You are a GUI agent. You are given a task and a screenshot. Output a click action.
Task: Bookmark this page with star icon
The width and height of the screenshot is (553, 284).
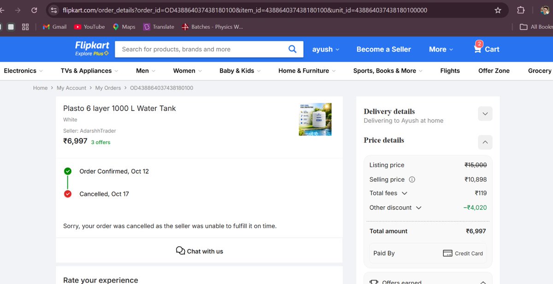coord(498,10)
